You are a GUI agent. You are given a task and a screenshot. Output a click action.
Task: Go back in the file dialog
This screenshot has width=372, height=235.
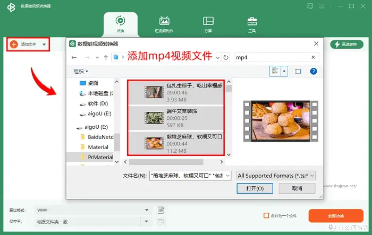[74, 57]
